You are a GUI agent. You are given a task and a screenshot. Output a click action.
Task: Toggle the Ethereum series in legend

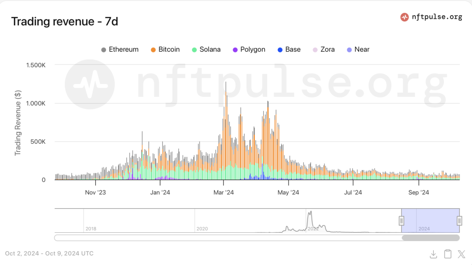(120, 49)
